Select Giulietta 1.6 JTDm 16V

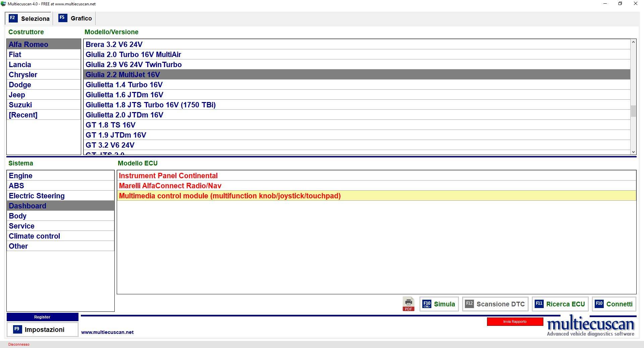(357, 95)
